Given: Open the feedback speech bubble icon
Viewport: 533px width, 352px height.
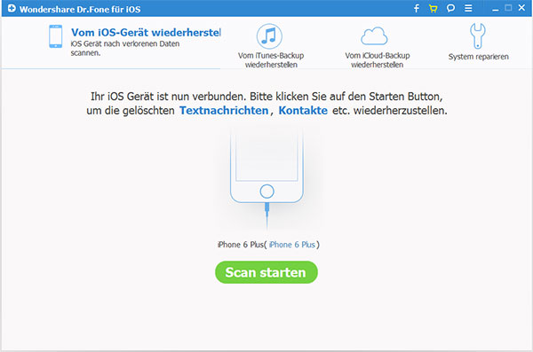Looking at the screenshot, I should point(450,8).
